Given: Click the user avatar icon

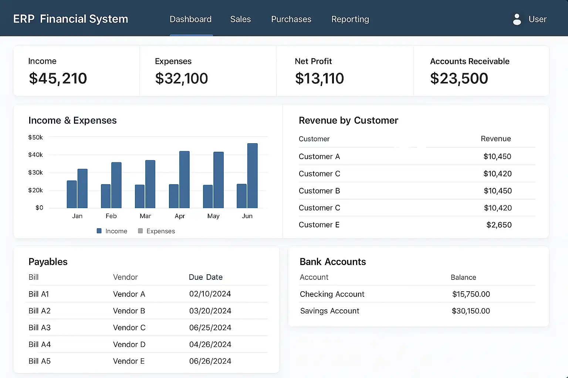Looking at the screenshot, I should click(517, 19).
